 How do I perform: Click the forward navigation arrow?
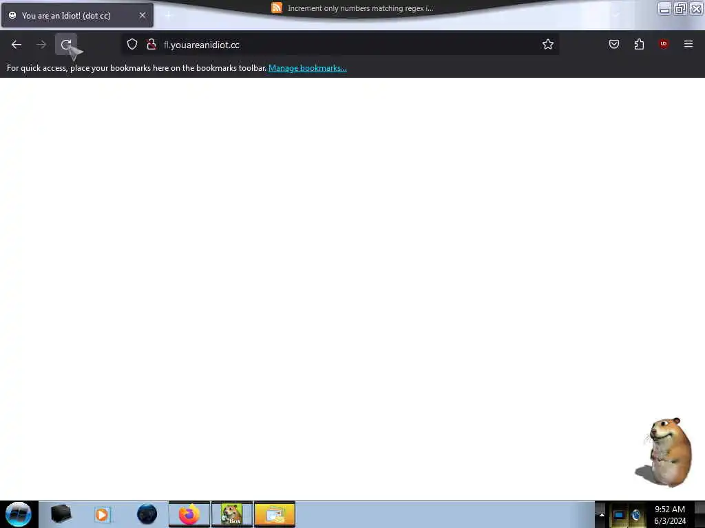pos(41,45)
